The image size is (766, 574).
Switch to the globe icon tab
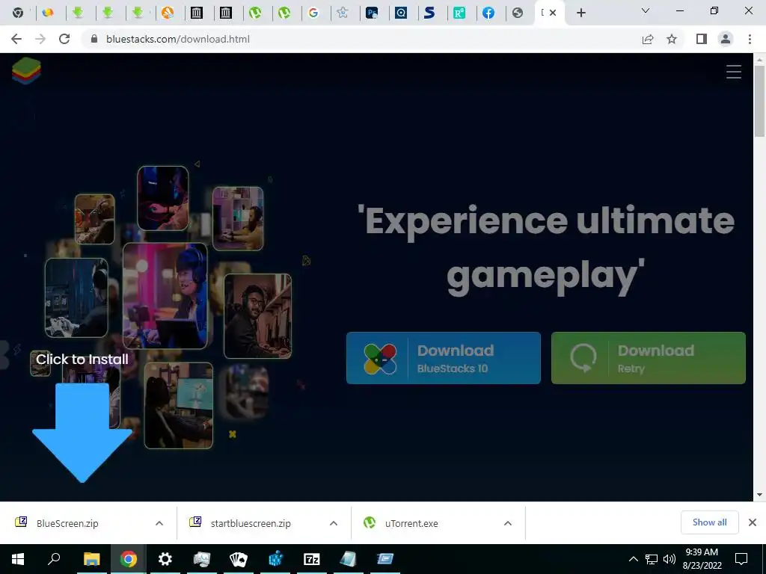tap(518, 13)
